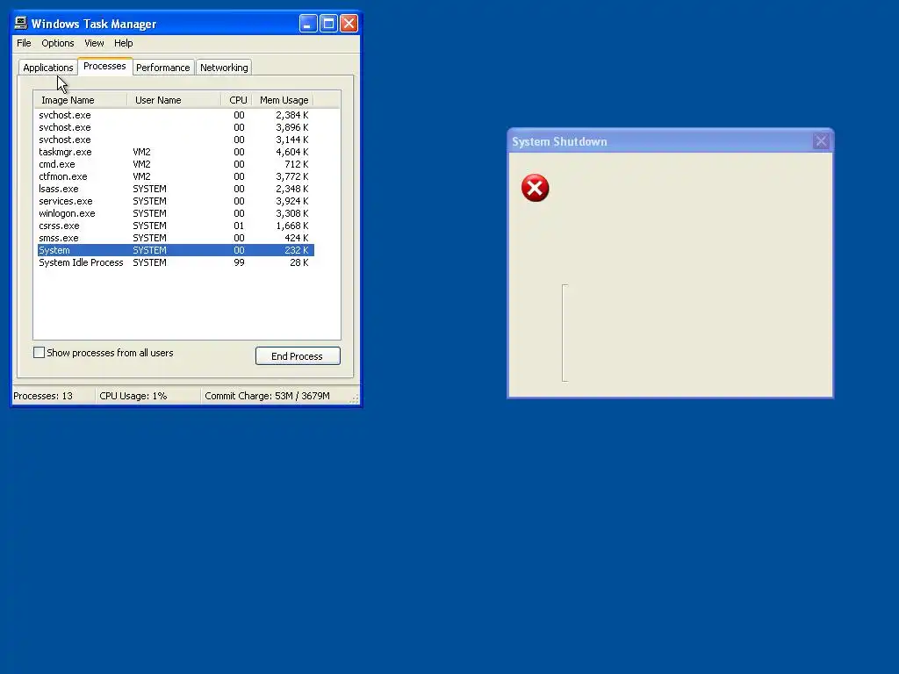Minimize the Windows Task Manager window
The height and width of the screenshot is (674, 899).
(x=308, y=24)
